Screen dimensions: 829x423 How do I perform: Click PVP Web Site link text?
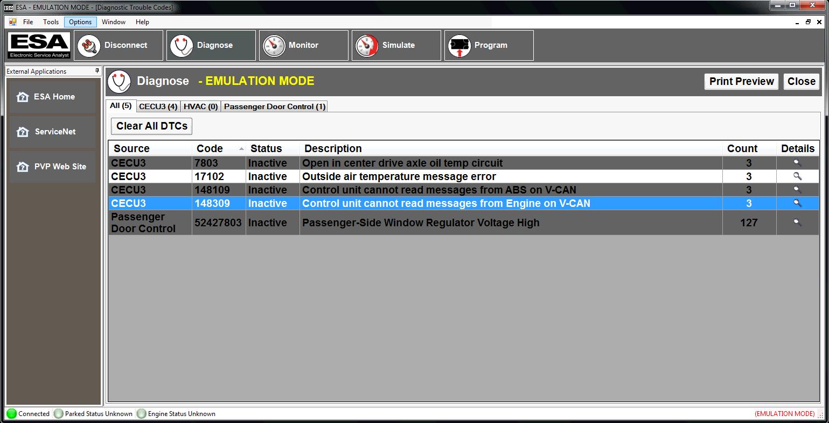point(60,167)
